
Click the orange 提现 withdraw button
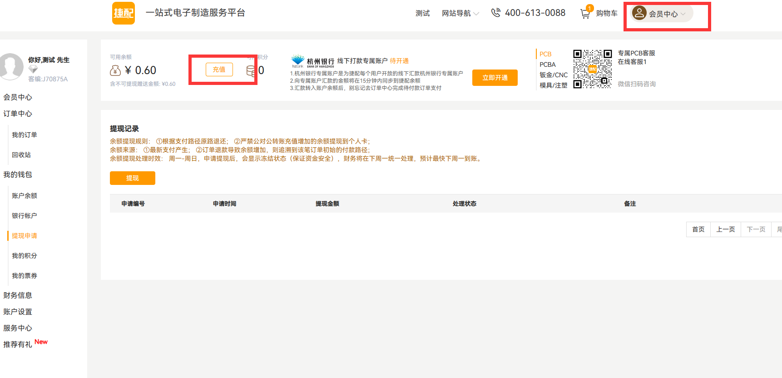[132, 178]
